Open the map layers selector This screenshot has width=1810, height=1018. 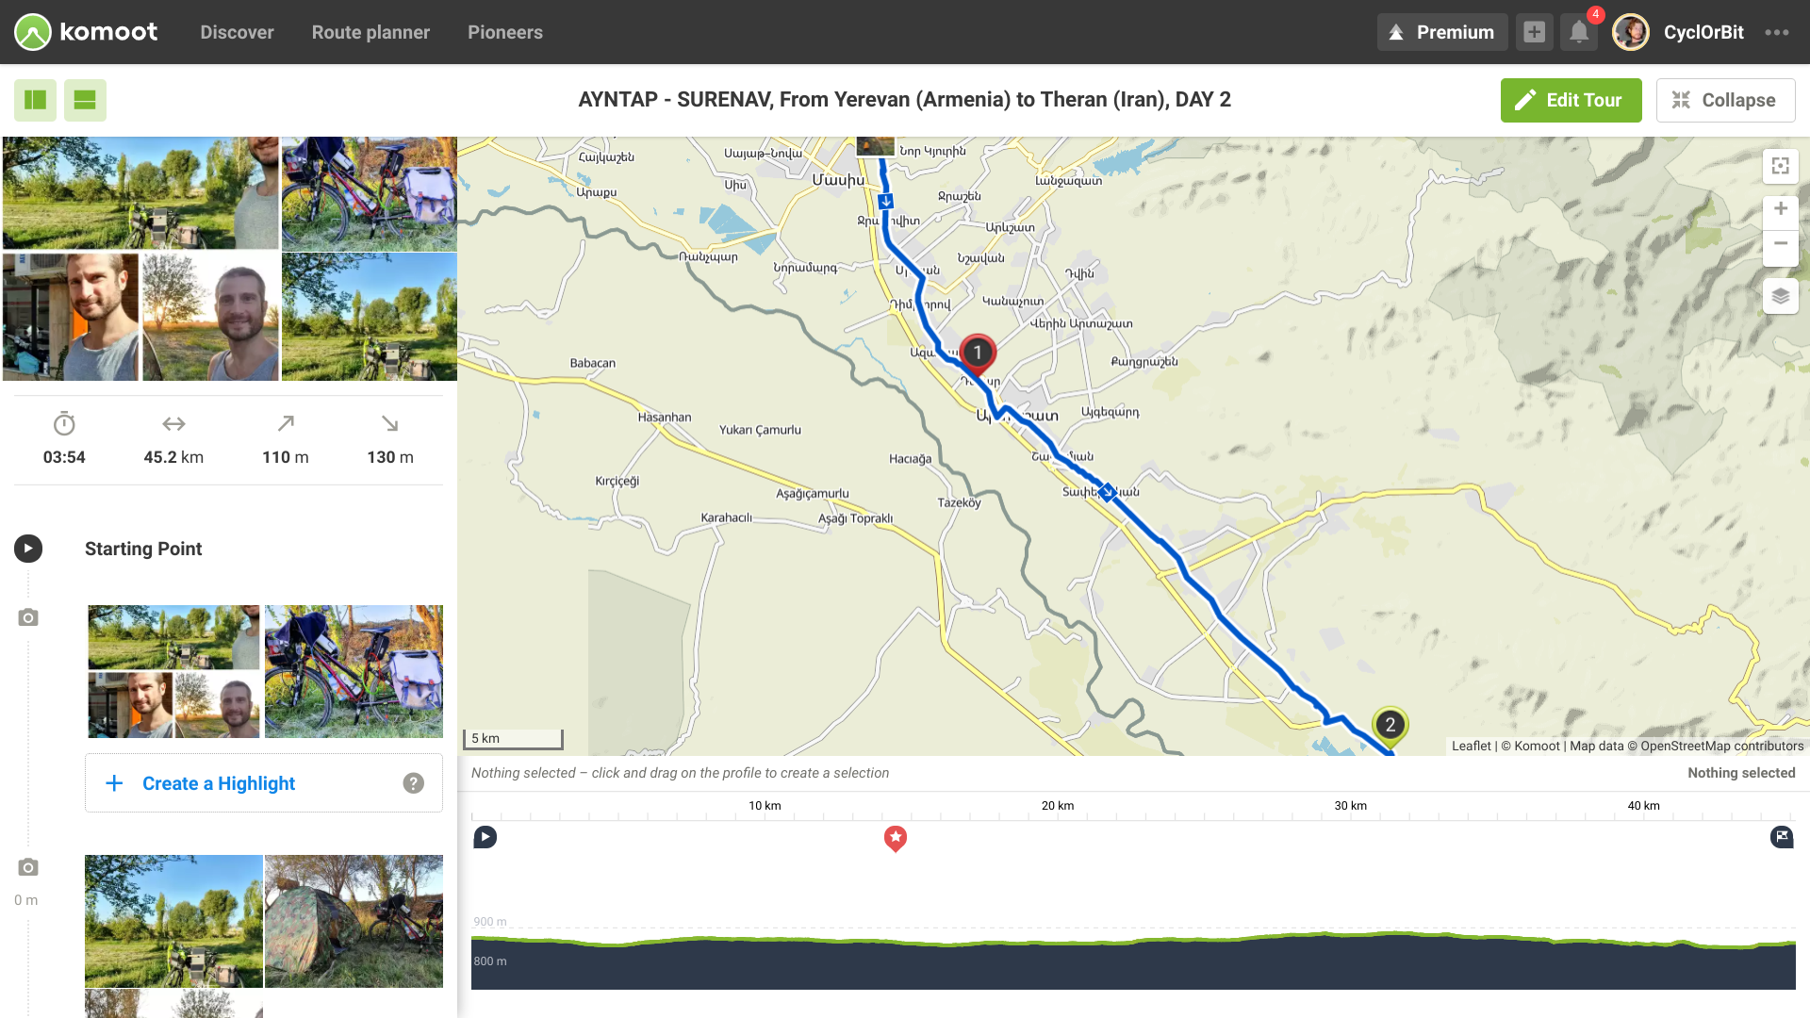(1780, 296)
